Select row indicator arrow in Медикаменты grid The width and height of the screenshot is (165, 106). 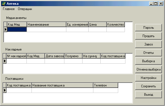click(6, 29)
